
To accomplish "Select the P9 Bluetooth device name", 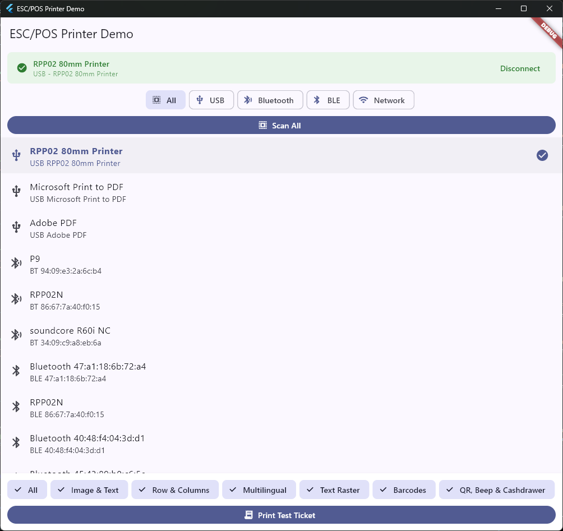I will (x=35, y=259).
